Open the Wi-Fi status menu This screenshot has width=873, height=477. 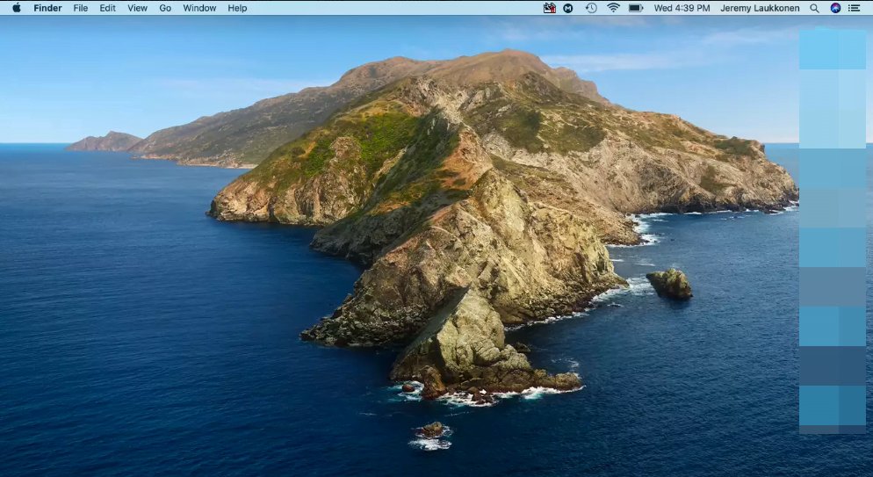(x=613, y=8)
